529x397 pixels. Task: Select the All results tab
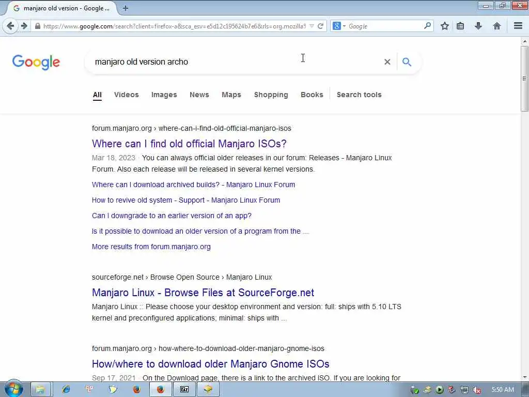97,95
